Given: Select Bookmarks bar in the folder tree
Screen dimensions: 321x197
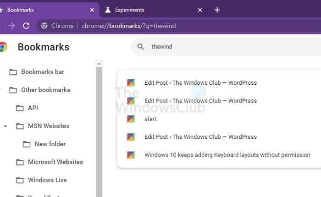Looking at the screenshot, I should click(43, 72).
